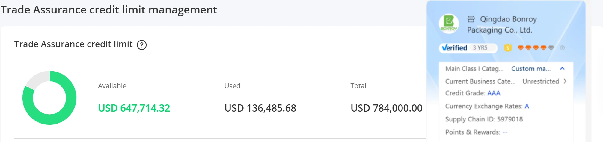603x142 pixels.
Task: Open the Custom ma... category value
Action: (x=531, y=69)
